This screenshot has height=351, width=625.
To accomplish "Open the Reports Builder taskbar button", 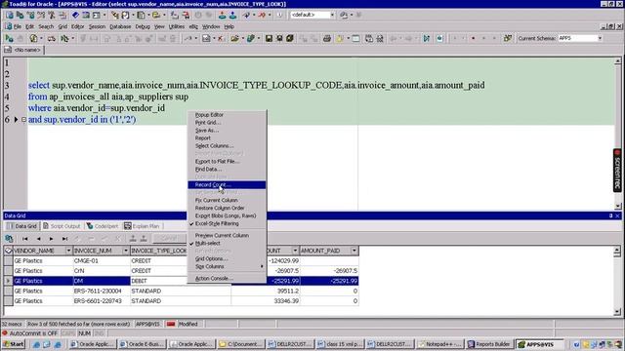I will click(x=489, y=344).
